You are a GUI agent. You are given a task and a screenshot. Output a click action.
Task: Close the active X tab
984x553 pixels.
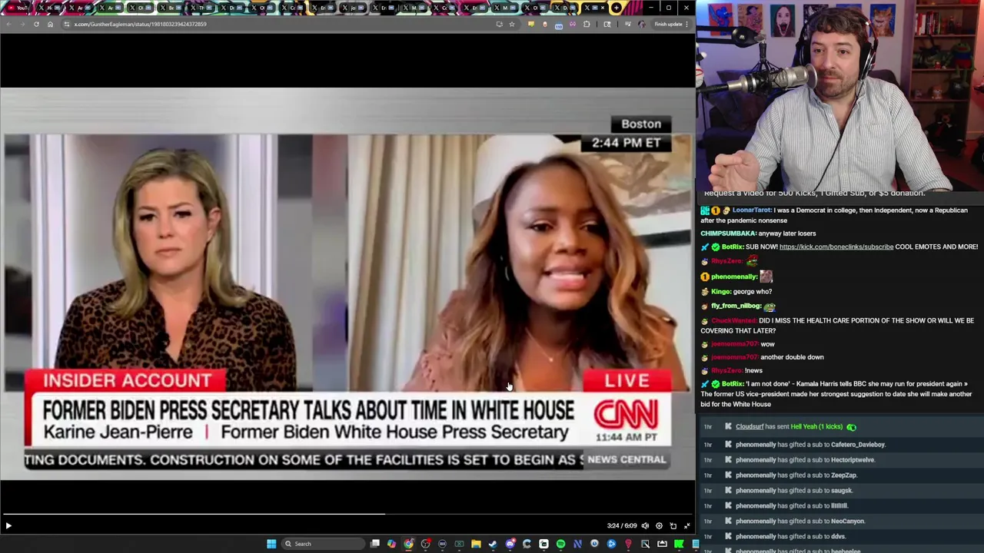603,8
